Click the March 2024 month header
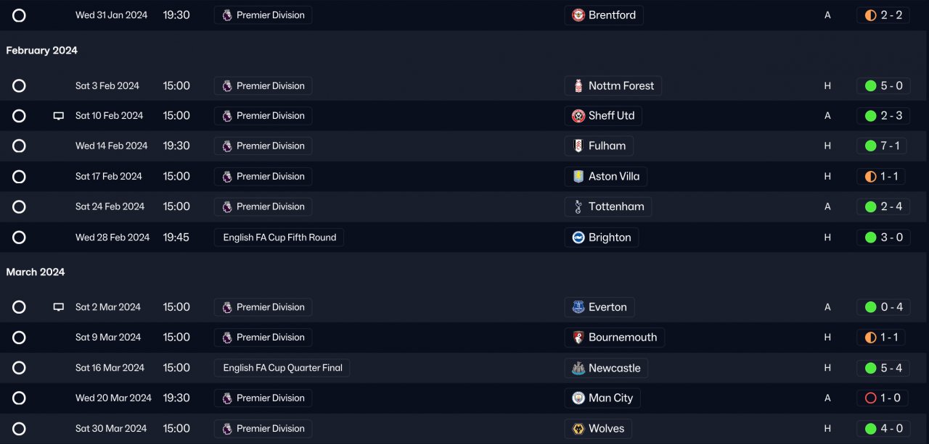 [36, 272]
